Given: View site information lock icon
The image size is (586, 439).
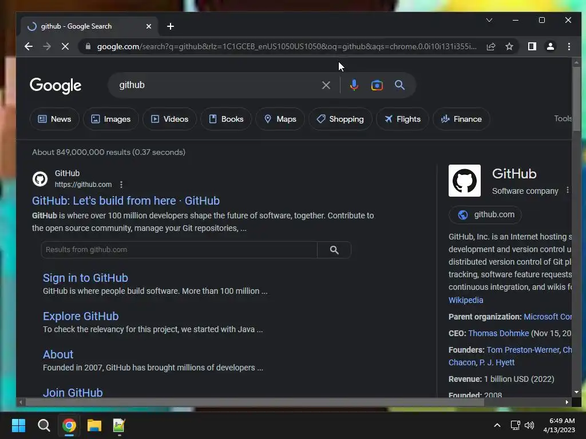Looking at the screenshot, I should [x=88, y=47].
